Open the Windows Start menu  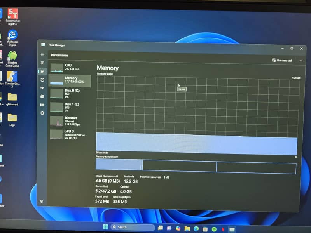(x=105, y=227)
